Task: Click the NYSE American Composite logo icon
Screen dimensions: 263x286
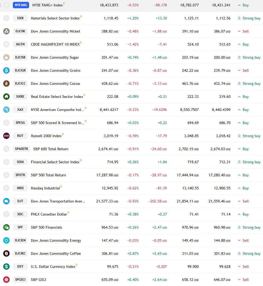Action: [x=6, y=110]
